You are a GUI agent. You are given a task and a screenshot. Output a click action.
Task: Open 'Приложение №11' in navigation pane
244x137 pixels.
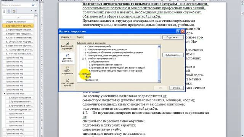tap(18, 129)
